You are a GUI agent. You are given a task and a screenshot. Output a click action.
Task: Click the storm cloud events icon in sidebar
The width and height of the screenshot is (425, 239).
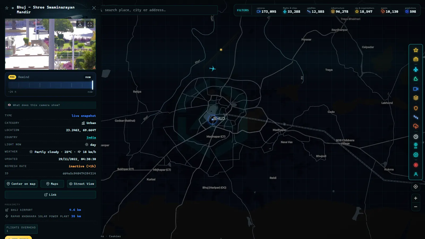(x=416, y=126)
